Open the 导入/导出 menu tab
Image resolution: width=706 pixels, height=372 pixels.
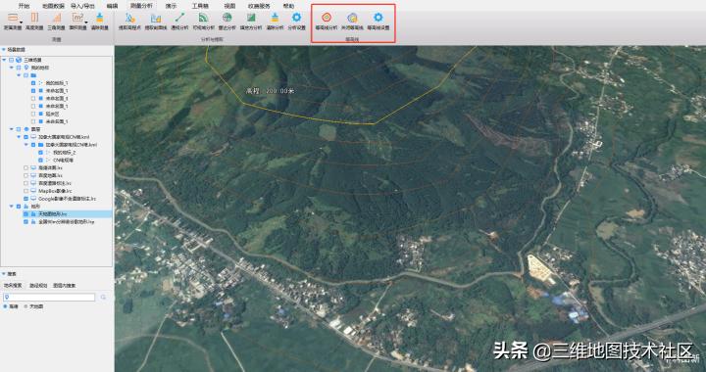click(82, 6)
